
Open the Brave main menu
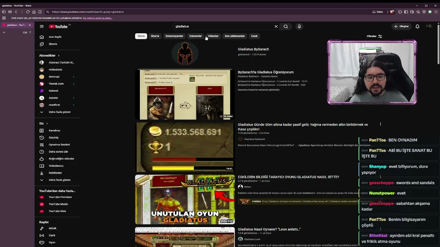tap(436, 12)
